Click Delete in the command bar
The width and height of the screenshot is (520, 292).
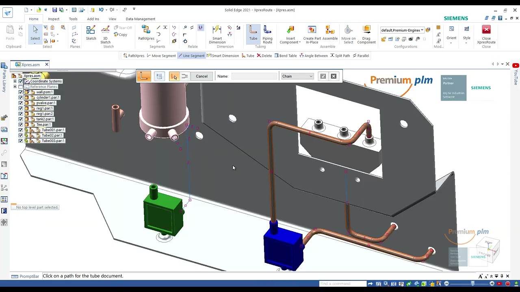tap(264, 56)
